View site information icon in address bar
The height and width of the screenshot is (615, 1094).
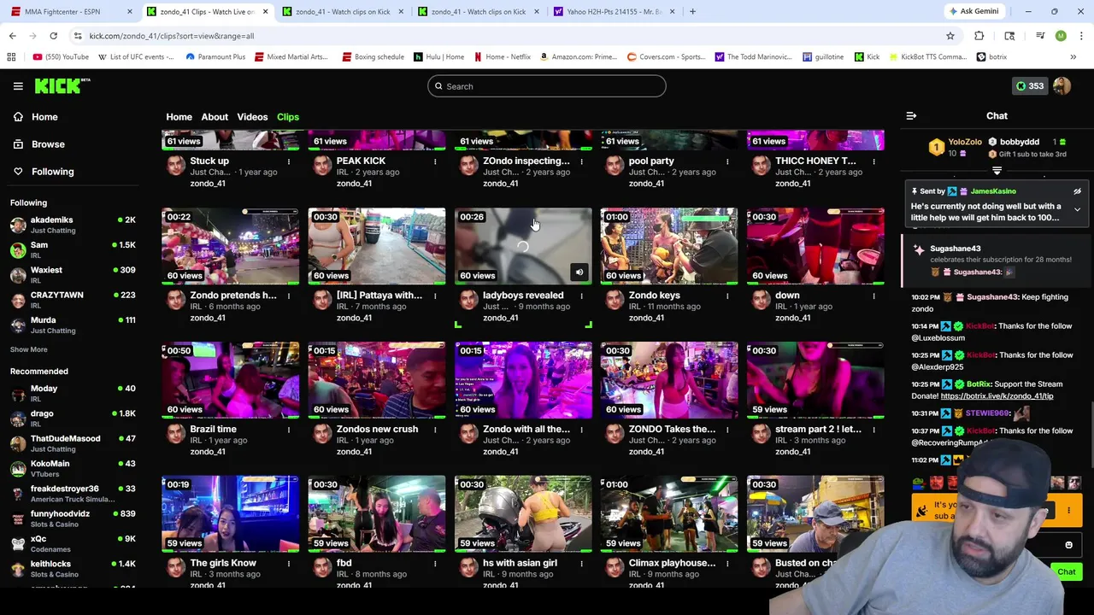point(78,36)
